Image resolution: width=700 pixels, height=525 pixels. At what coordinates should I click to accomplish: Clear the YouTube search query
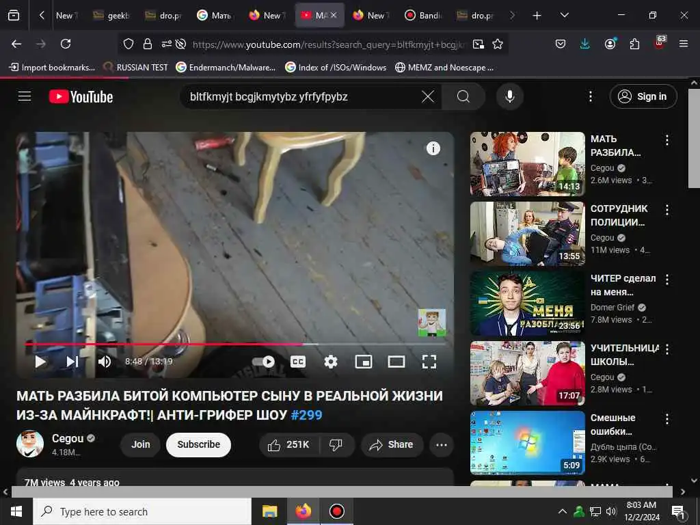pos(428,96)
